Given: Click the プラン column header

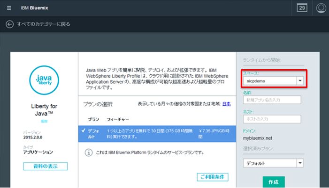Looking at the screenshot, I should click(x=93, y=119).
